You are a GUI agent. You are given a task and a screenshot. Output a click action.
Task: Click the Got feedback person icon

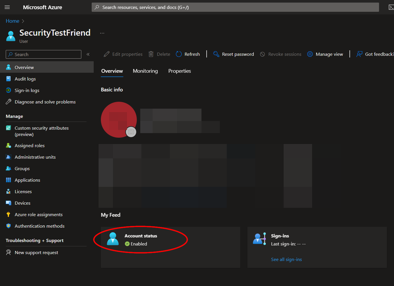[x=359, y=54]
